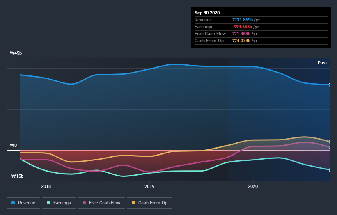Viewport: 337px width, 215px height.
Task: Click the pink Free Cash Flow legend dot
Action: click(84, 203)
